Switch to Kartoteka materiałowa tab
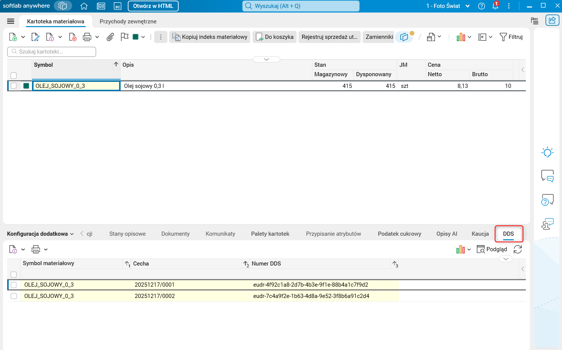Screen dimensions: 562x350 [56, 21]
